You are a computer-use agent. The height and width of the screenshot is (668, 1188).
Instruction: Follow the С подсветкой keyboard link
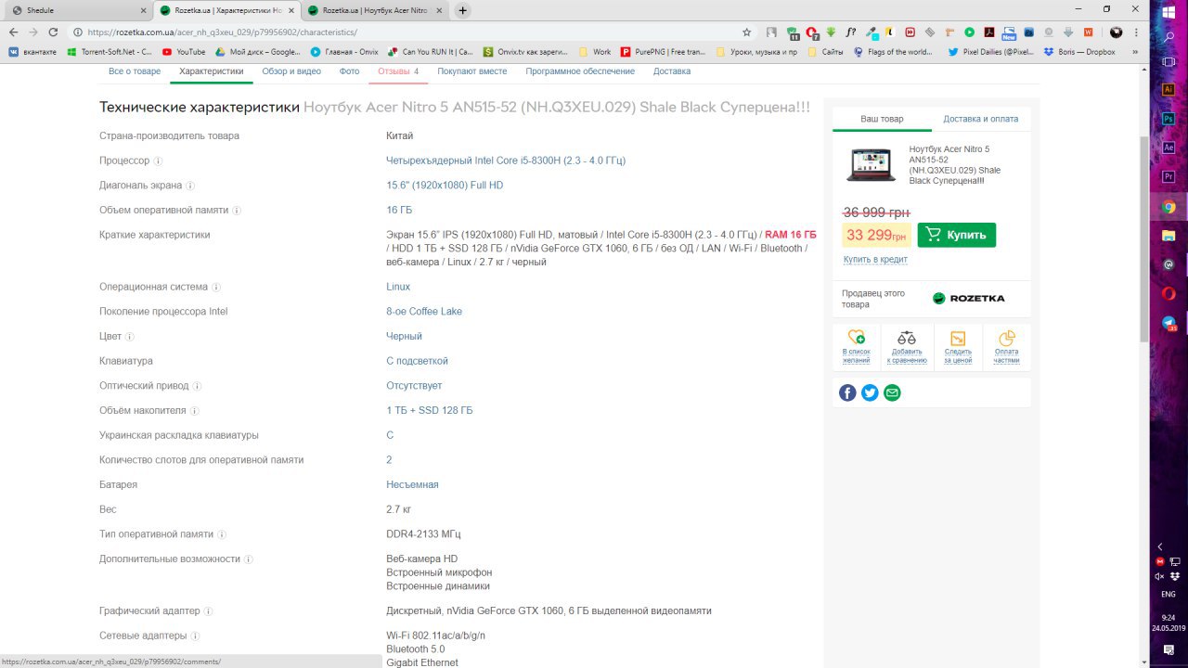[417, 361]
